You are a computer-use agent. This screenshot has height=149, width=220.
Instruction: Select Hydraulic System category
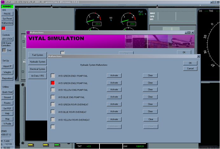[x=38, y=62]
